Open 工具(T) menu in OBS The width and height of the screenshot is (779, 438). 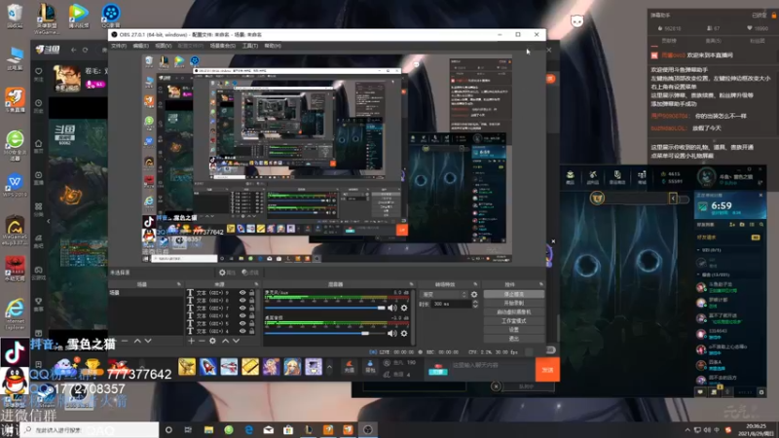coord(250,46)
